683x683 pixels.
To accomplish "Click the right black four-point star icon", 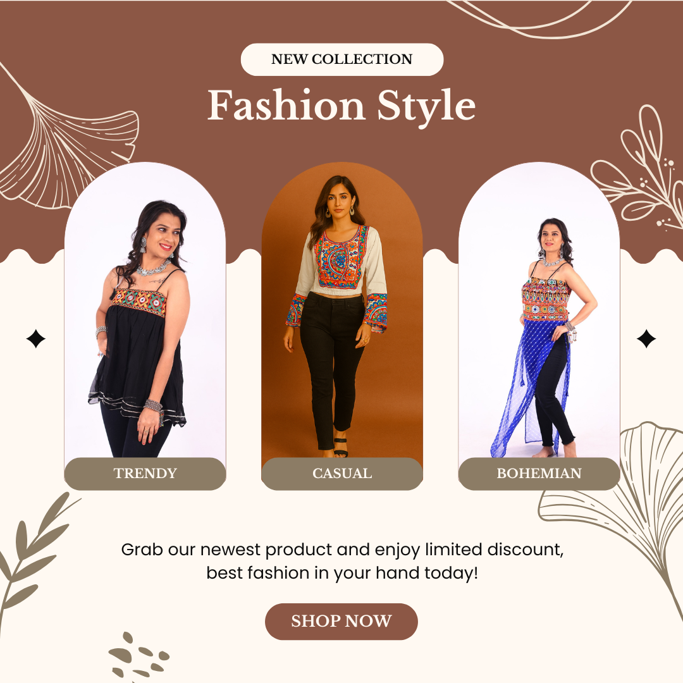I will tap(646, 339).
